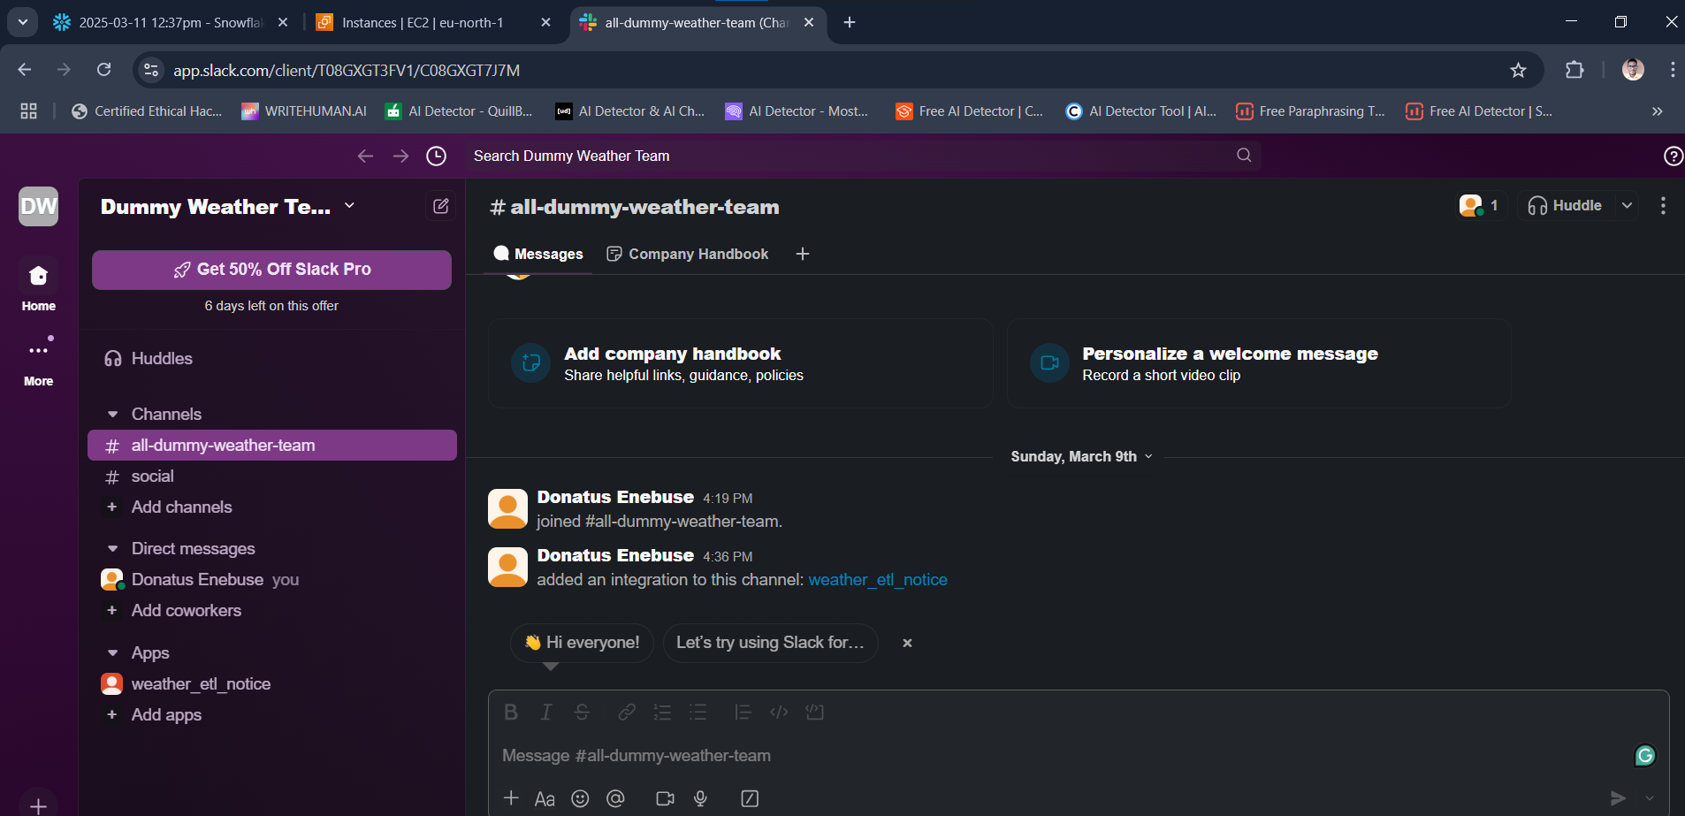Open Slack history clock icon
This screenshot has width=1685, height=816.
point(436,156)
